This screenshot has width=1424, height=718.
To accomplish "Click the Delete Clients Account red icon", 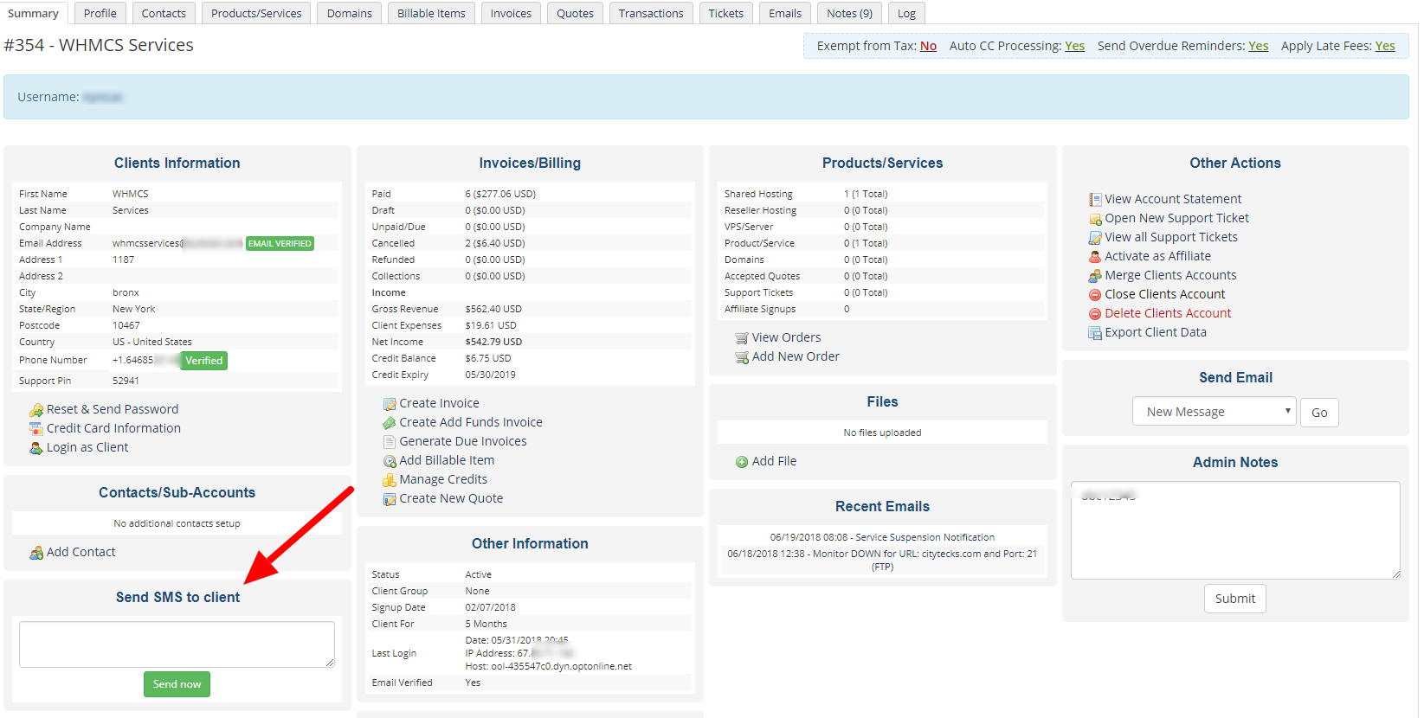I will (x=1095, y=314).
